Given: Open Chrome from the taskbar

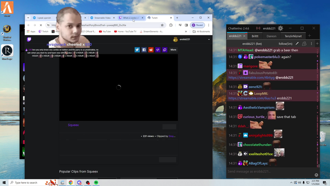Looking at the screenshot, I should click(71, 182).
